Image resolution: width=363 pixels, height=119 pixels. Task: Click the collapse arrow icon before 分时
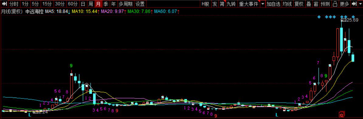pyautogui.click(x=4, y=4)
